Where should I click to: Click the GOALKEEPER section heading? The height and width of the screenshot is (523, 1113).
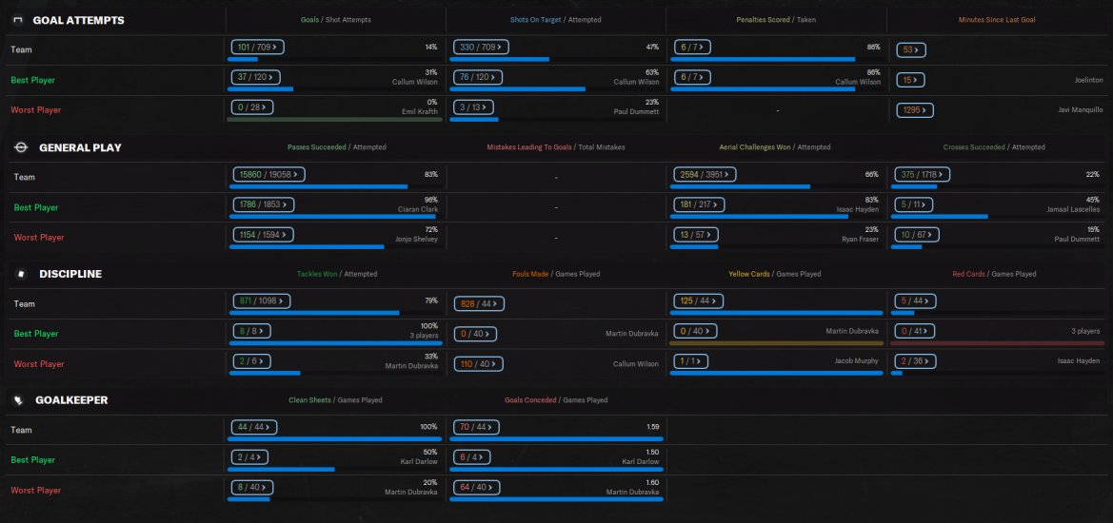[71, 400]
